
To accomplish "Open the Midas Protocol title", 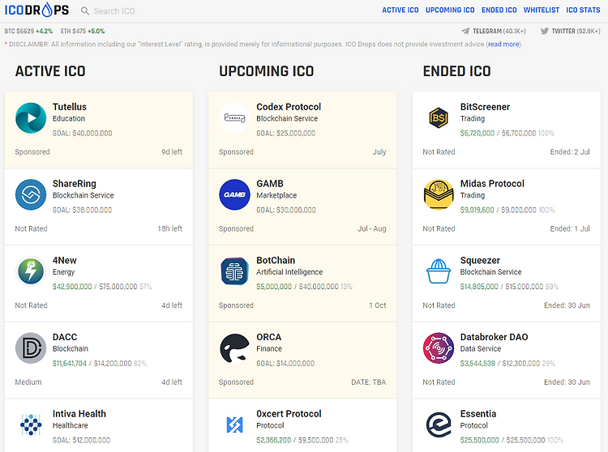I will tap(492, 184).
